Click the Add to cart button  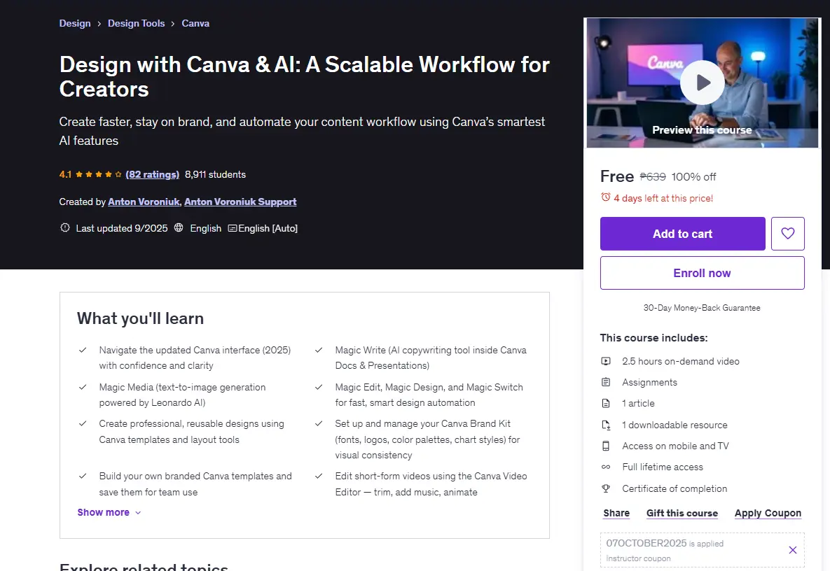coord(682,234)
